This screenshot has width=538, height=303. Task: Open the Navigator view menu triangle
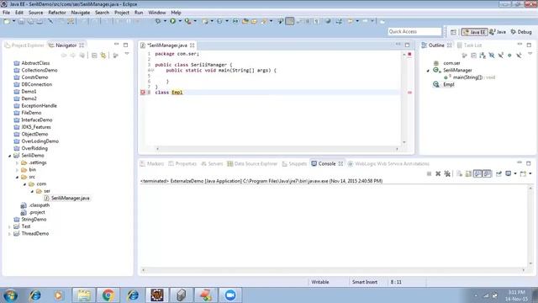click(127, 54)
